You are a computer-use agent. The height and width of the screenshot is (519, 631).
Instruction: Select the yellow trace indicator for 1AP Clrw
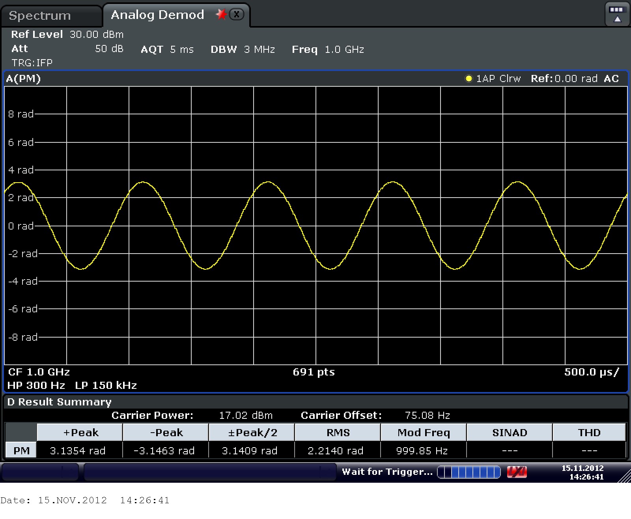point(469,78)
